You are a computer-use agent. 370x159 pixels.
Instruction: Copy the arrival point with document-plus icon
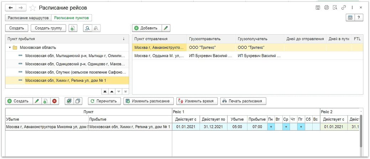(x=73, y=28)
